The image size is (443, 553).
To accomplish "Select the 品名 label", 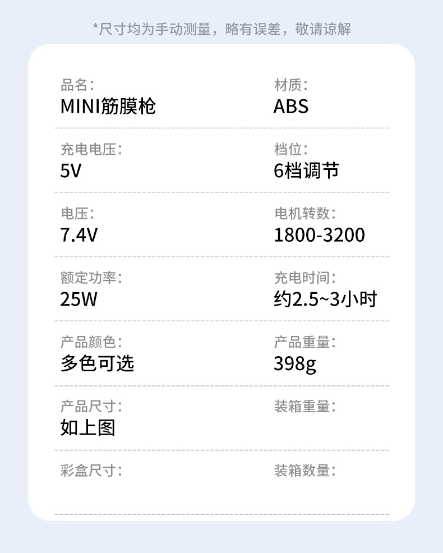I will click(x=77, y=85).
